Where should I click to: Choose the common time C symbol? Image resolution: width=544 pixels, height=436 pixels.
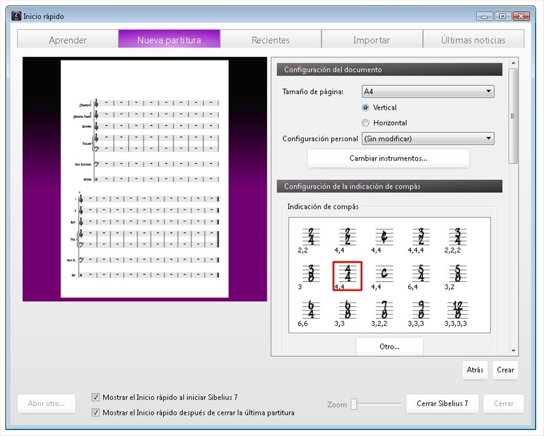point(384,274)
